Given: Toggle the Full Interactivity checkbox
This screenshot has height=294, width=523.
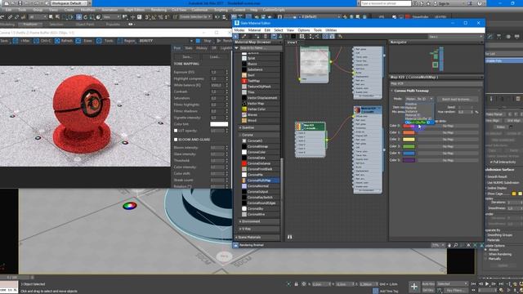Looking at the screenshot, I should [x=491, y=162].
